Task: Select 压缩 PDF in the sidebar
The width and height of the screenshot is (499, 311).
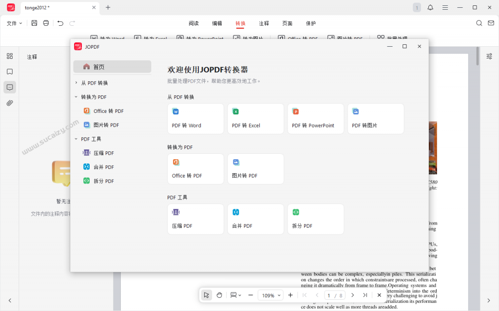Action: click(x=103, y=153)
